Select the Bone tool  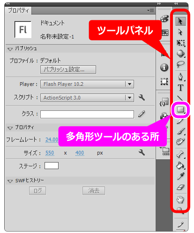pyautogui.click(x=181, y=154)
